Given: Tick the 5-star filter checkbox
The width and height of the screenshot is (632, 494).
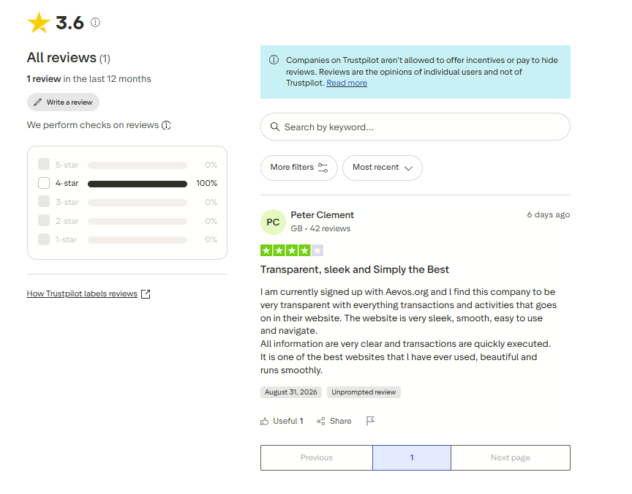Looking at the screenshot, I should (44, 165).
